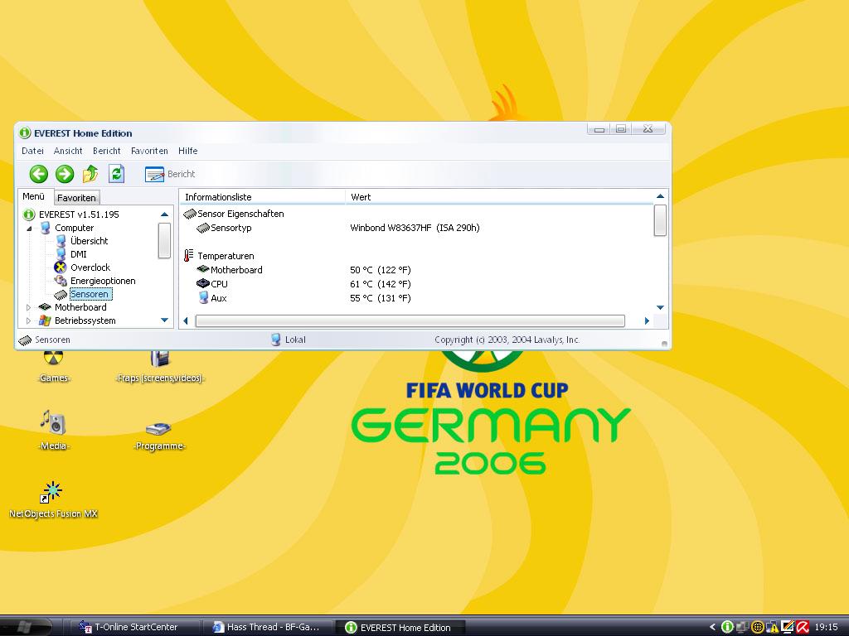849x636 pixels.
Task: Click the network warning tray icon
Action: (772, 628)
